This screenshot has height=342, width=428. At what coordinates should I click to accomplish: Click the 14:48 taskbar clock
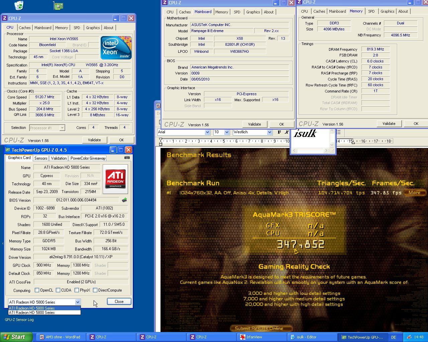419,337
